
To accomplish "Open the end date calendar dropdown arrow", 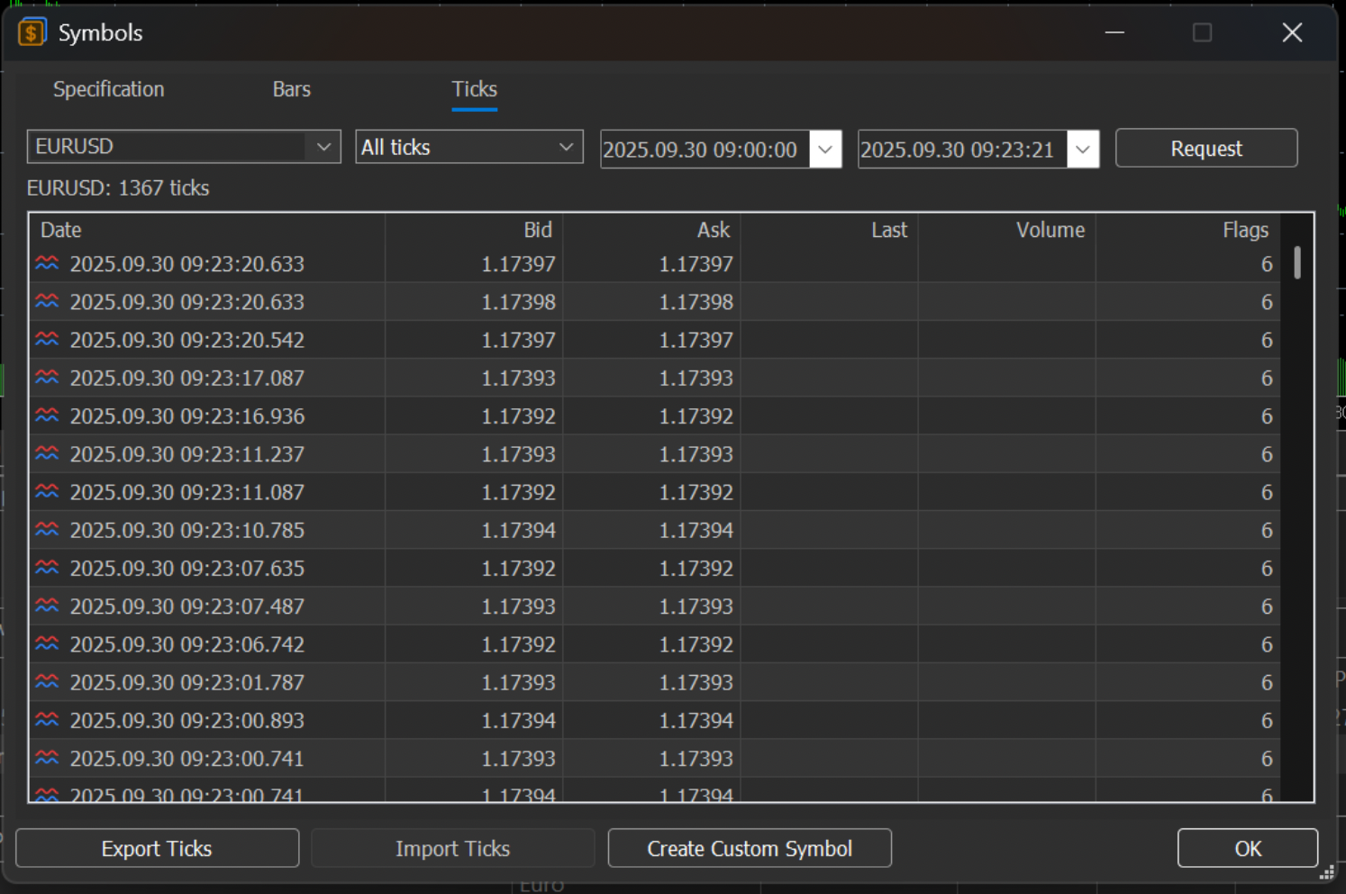I will click(1083, 150).
